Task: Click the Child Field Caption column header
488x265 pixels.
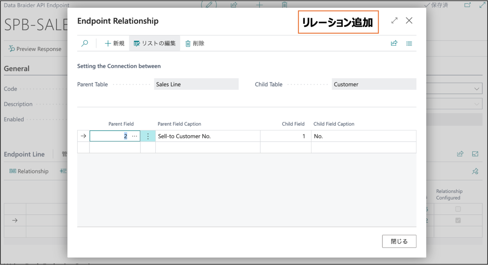Action: click(334, 124)
